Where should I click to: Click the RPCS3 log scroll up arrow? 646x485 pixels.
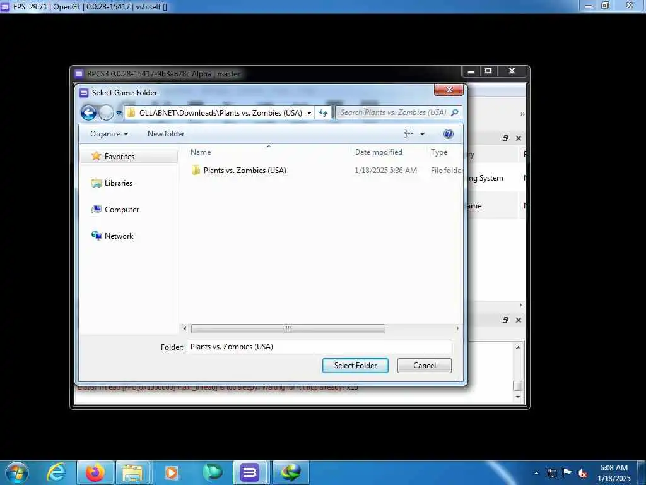[518, 347]
